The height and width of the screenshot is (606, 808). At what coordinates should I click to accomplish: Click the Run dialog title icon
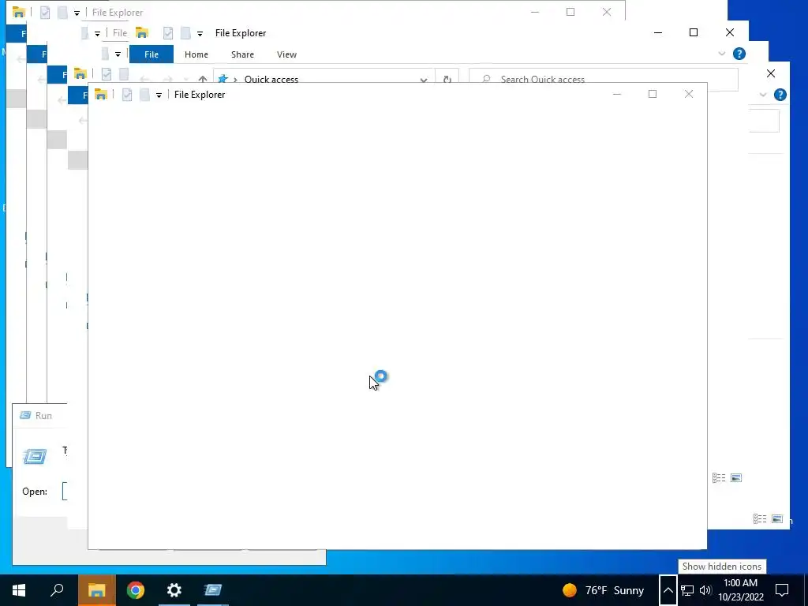click(x=24, y=415)
